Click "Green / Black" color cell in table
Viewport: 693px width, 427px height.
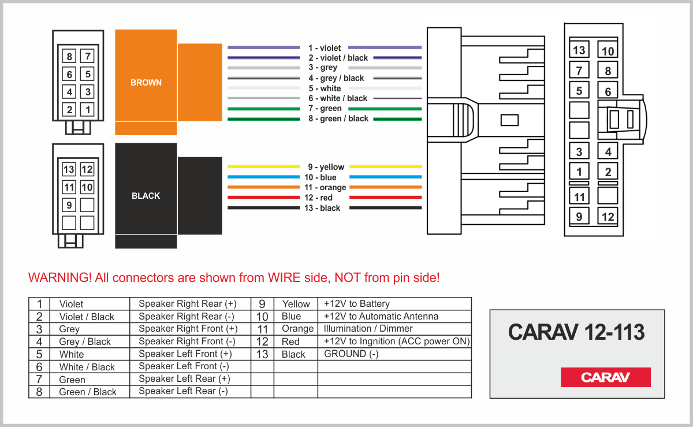click(x=90, y=391)
